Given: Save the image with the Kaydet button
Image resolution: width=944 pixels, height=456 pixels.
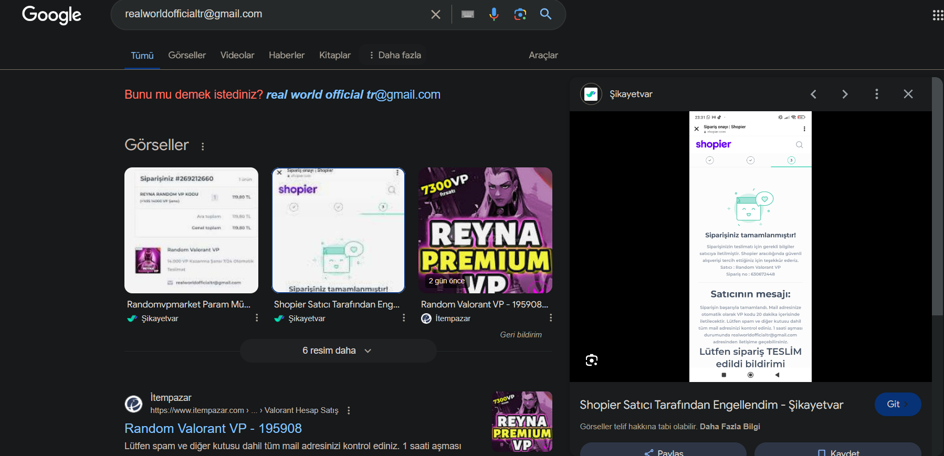Looking at the screenshot, I should (x=838, y=450).
